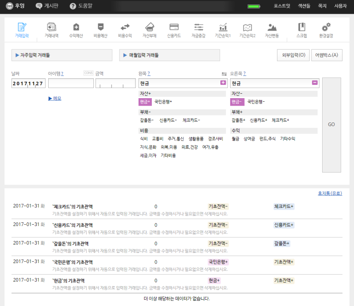Expand the 메모 memo section
The image size is (354, 306).
55,99
